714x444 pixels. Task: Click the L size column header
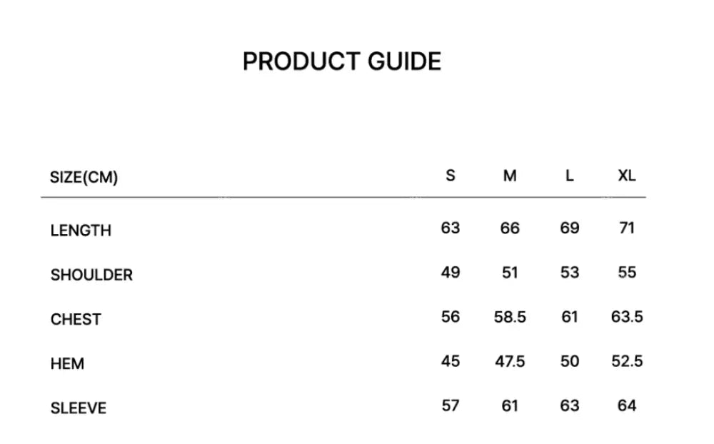[569, 176]
